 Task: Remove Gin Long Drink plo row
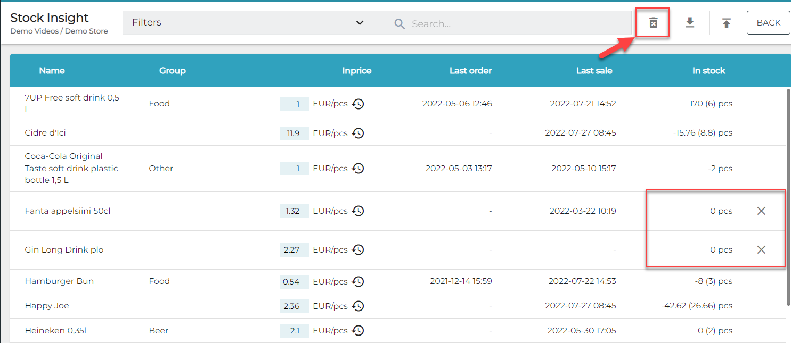click(x=761, y=250)
